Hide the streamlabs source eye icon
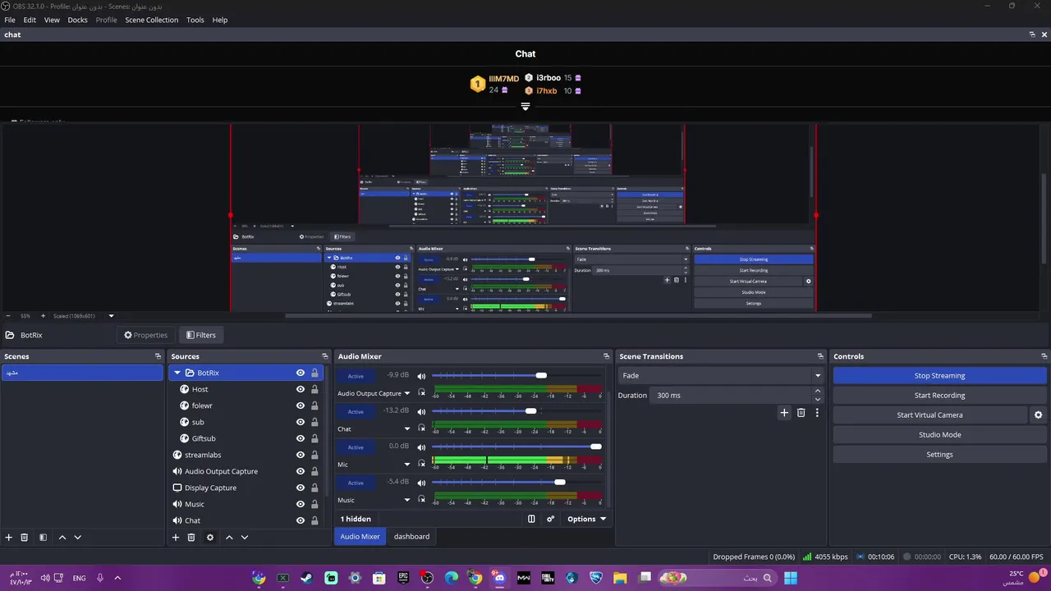The width and height of the screenshot is (1051, 591). [x=301, y=455]
